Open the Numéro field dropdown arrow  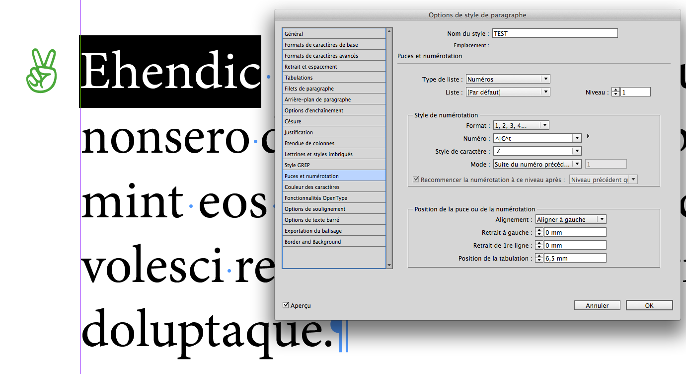[577, 139]
